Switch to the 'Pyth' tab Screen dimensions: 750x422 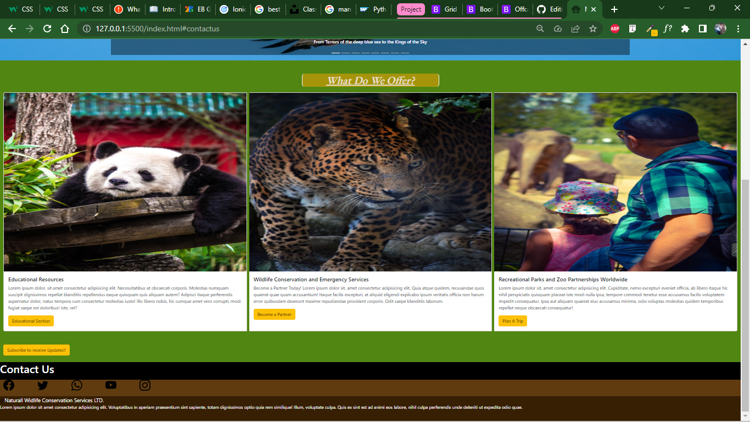point(373,9)
